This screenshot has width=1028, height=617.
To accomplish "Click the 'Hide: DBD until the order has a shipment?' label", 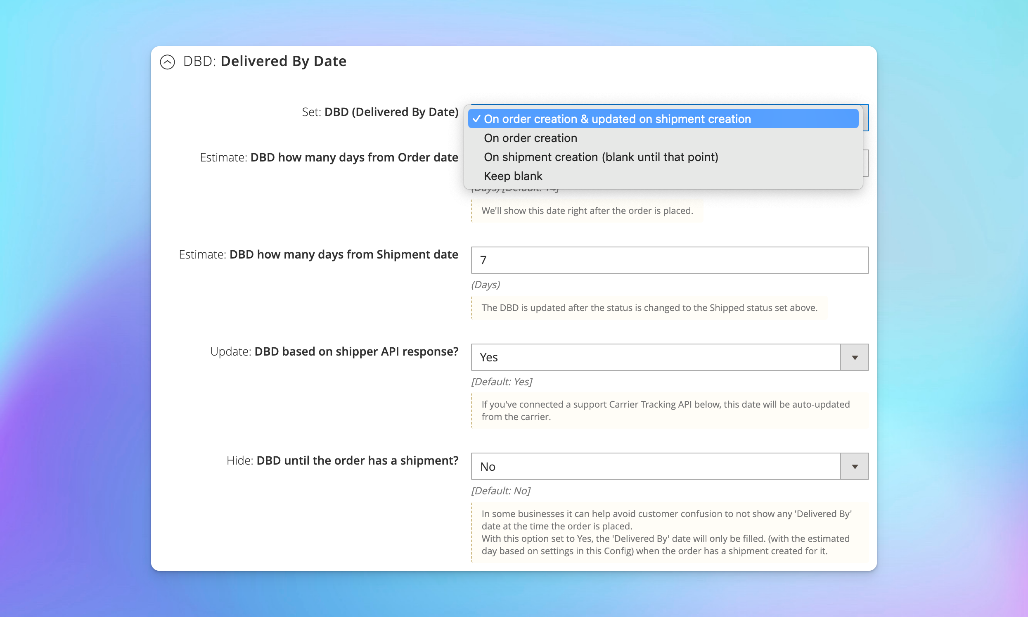I will pos(342,460).
